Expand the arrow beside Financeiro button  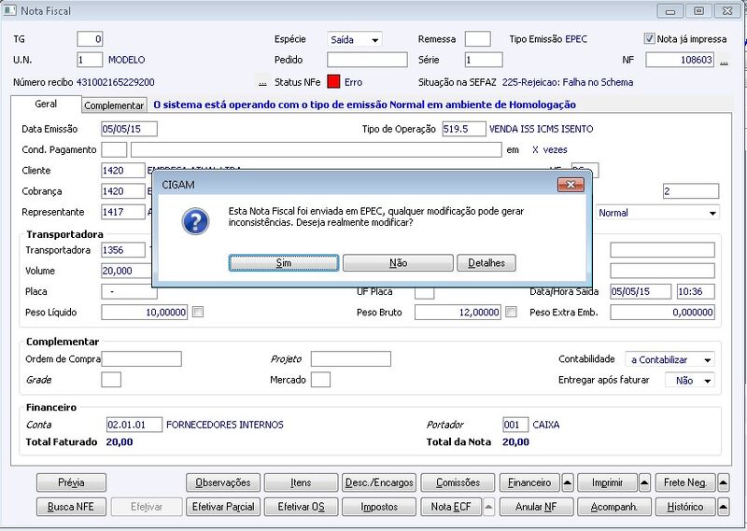point(568,482)
